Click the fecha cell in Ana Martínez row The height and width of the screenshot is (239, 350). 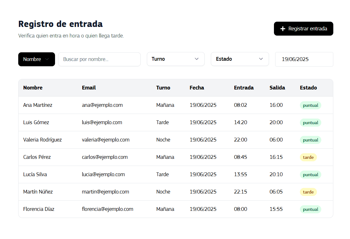point(203,105)
